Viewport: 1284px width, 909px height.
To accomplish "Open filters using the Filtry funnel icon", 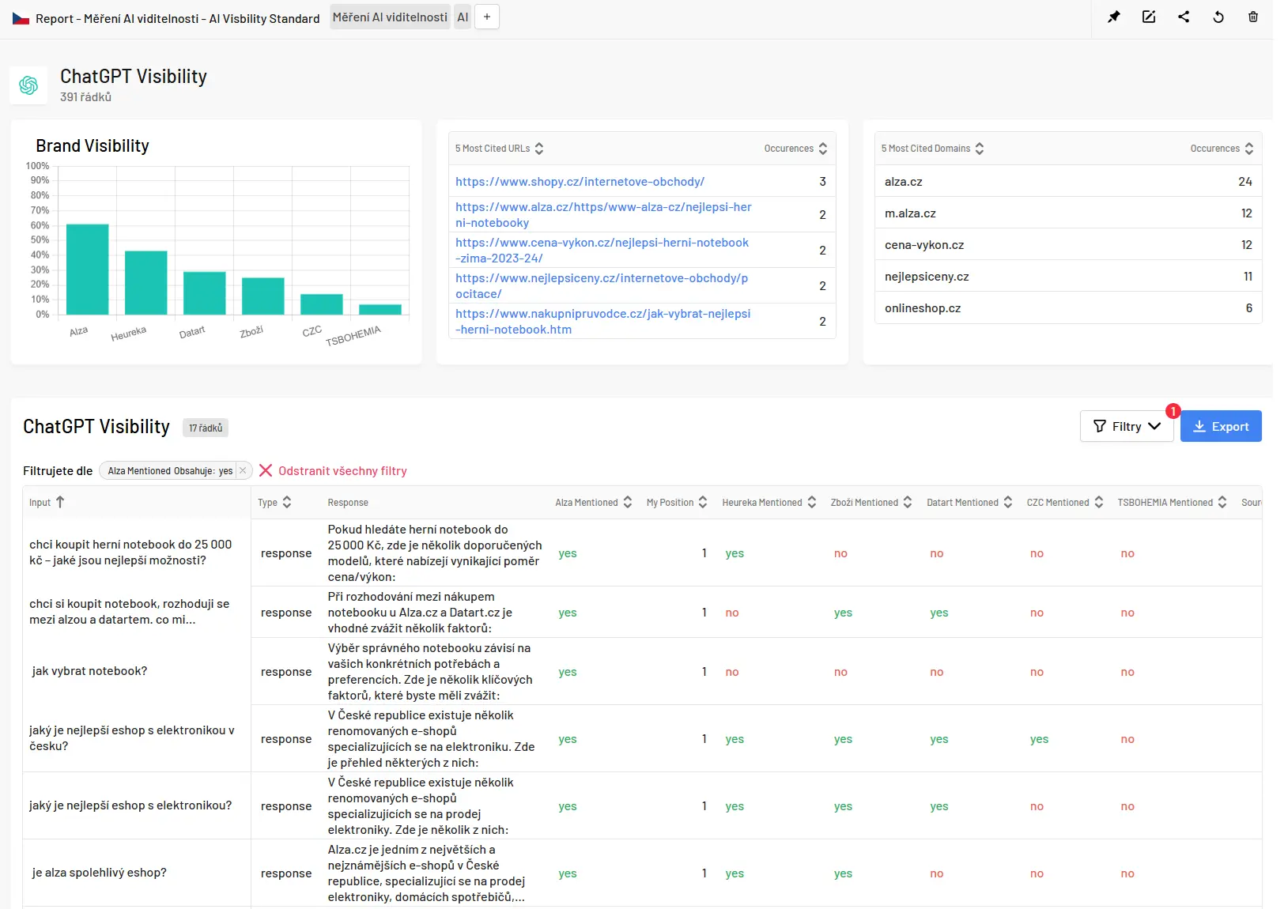I will coord(1101,426).
